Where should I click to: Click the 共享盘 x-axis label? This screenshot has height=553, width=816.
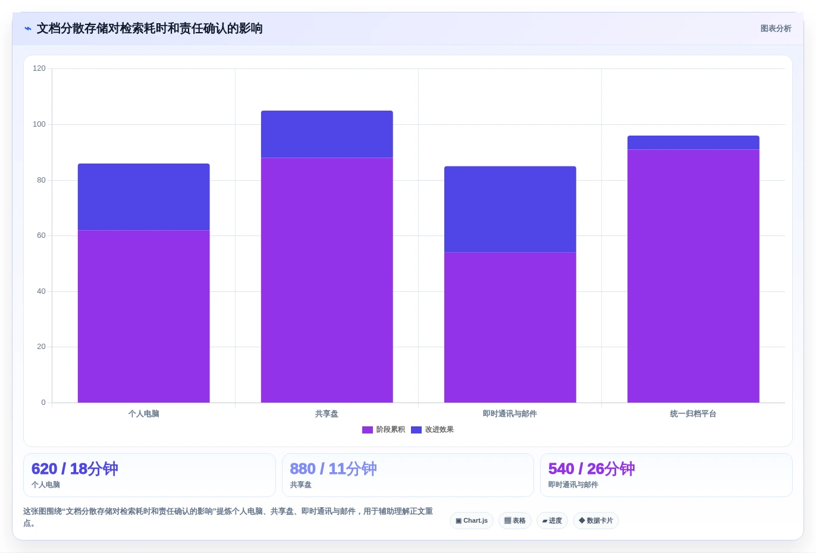(x=327, y=414)
